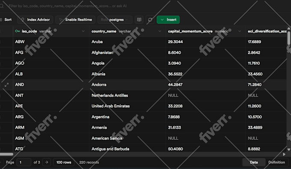The image size is (291, 169).
Task: Select cell Aruba
Action: point(128,42)
